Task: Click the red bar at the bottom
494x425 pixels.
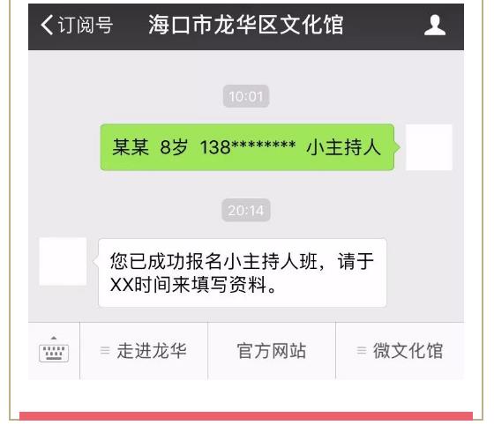Action: (246, 415)
